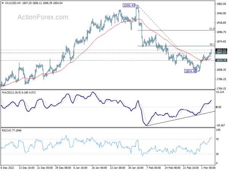Select the RSI 30 level axis label
This screenshot has height=171, width=228.
coord(217,154)
